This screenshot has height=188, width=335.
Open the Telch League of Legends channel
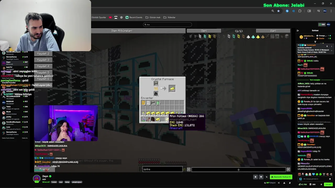click(15, 108)
